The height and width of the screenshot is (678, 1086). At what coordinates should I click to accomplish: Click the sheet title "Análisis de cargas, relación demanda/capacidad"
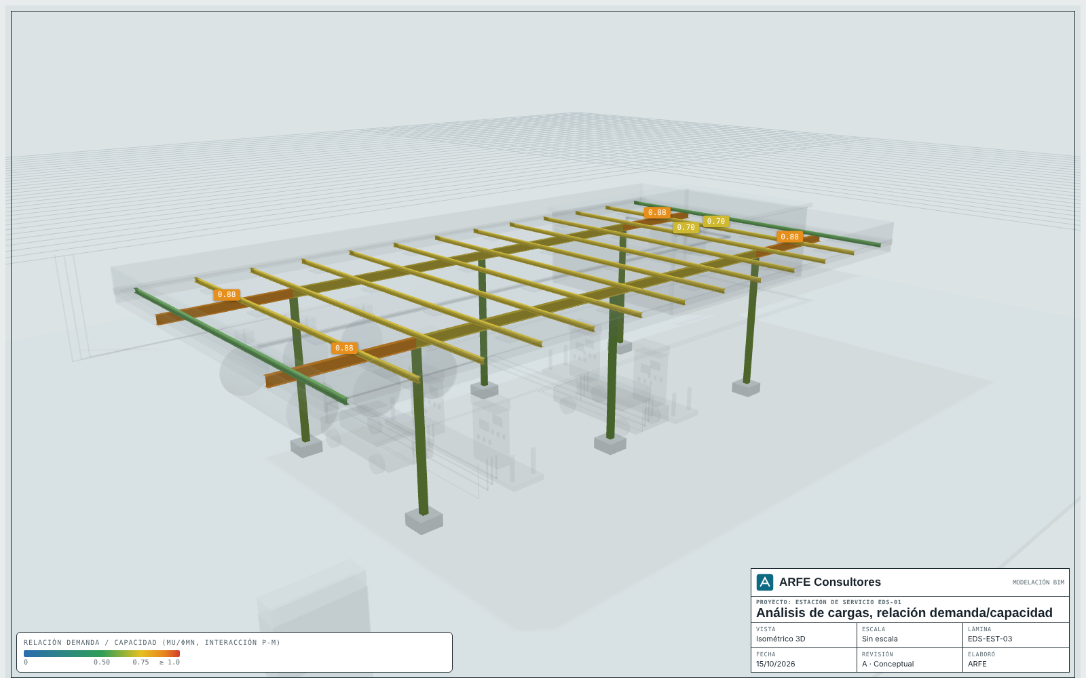tap(904, 613)
